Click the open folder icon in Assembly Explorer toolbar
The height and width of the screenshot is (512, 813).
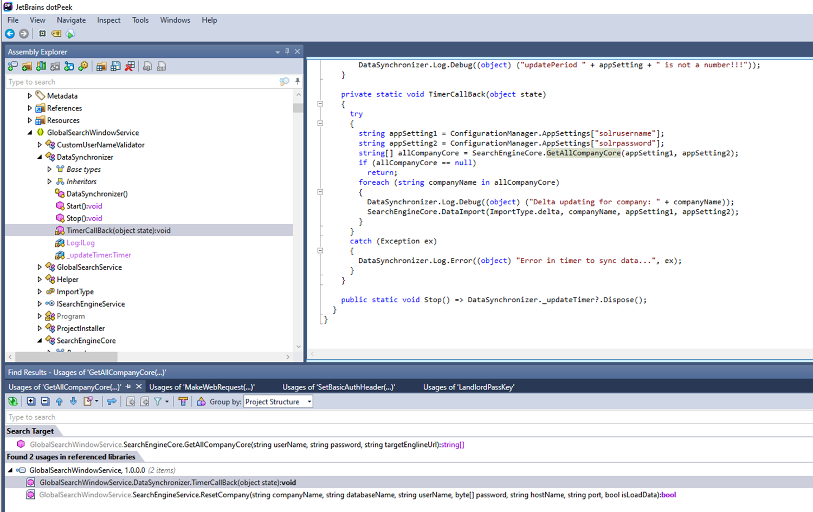point(27,66)
